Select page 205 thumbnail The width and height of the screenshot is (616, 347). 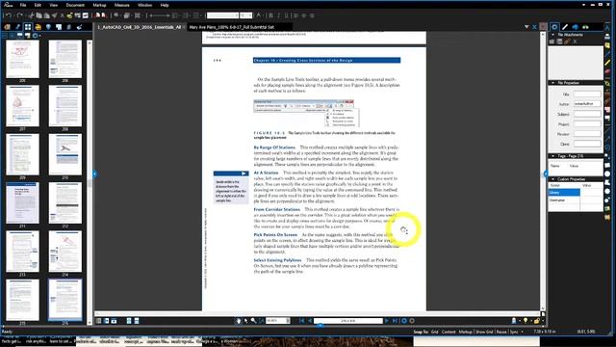[x=22, y=59]
